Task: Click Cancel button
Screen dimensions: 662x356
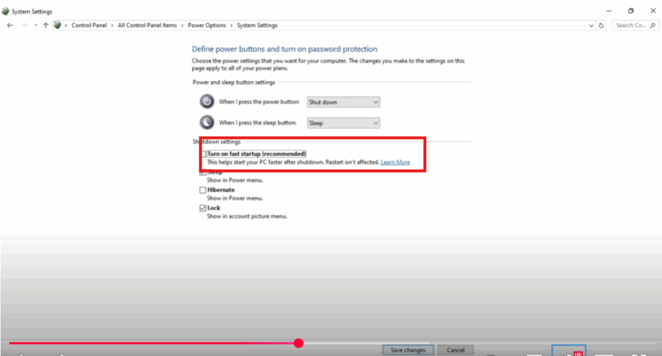Action: (x=456, y=350)
